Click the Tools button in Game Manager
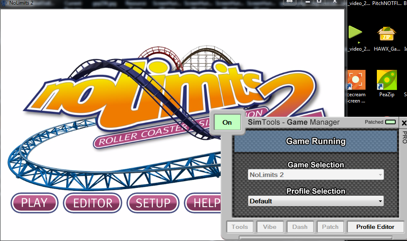This screenshot has height=241, width=407. [x=240, y=227]
